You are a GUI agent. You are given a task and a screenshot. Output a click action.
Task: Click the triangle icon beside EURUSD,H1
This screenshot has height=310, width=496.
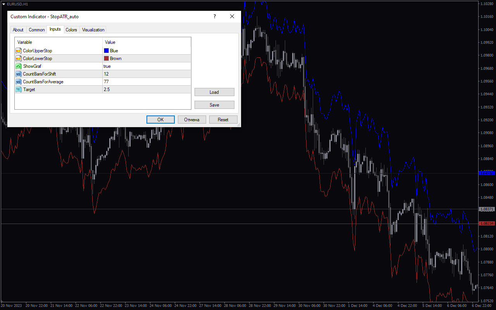click(x=3, y=4)
